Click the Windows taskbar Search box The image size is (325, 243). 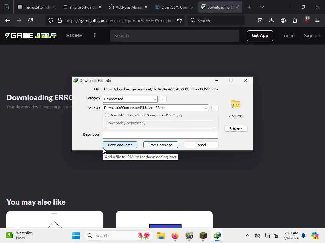point(118,235)
